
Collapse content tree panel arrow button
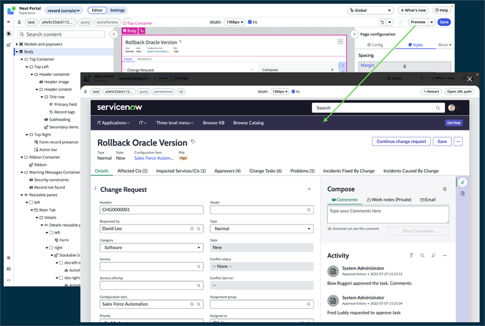click(114, 34)
